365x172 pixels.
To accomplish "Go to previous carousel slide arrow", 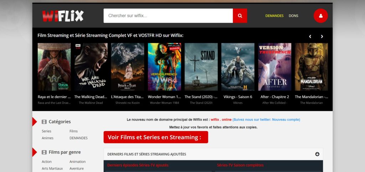I will click(310, 36).
